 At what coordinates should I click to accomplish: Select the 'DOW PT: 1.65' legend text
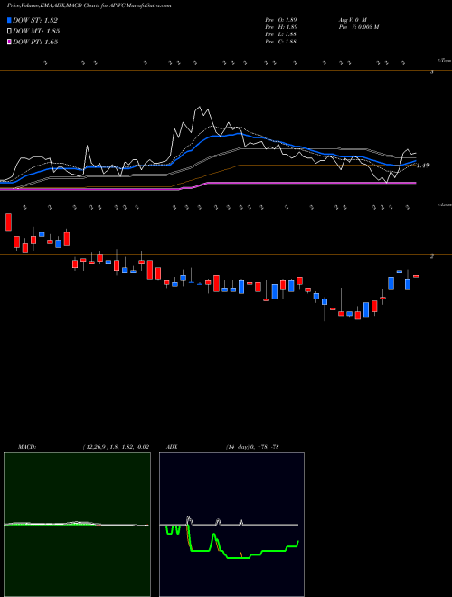coord(35,42)
